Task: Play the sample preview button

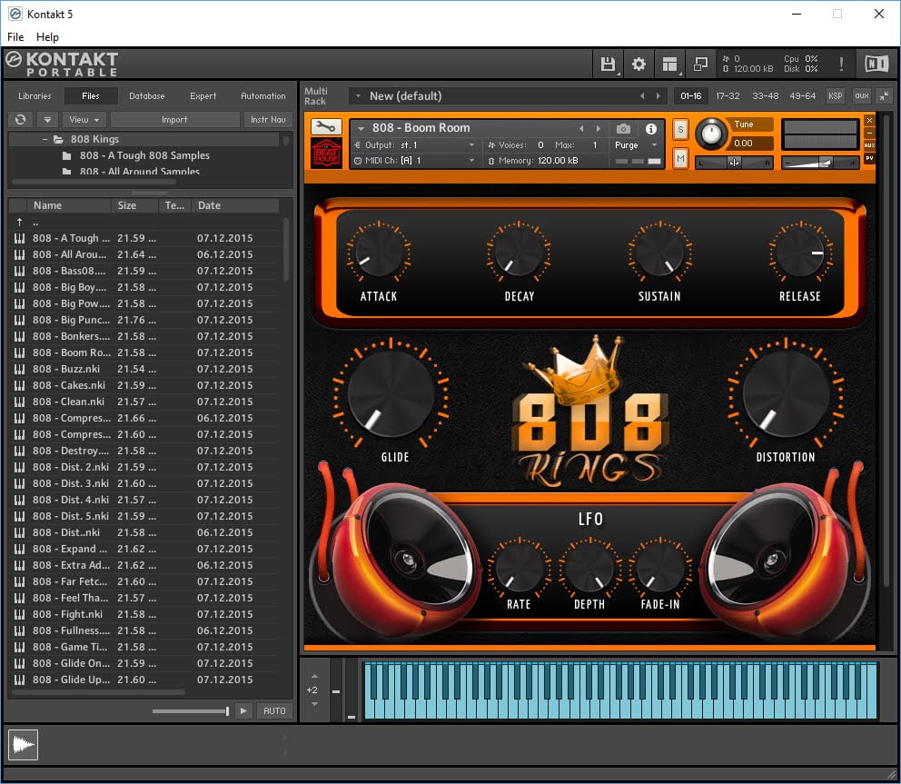Action: point(243,711)
